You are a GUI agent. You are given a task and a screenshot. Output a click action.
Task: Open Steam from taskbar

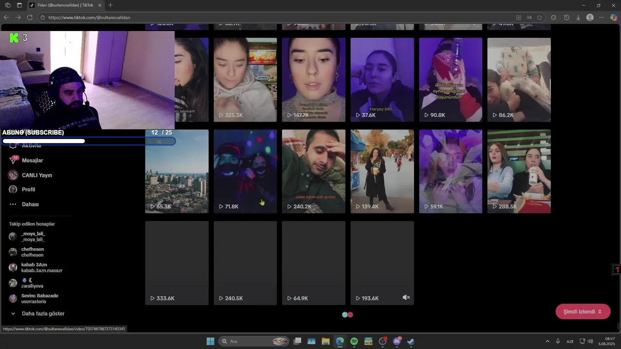[x=411, y=341]
